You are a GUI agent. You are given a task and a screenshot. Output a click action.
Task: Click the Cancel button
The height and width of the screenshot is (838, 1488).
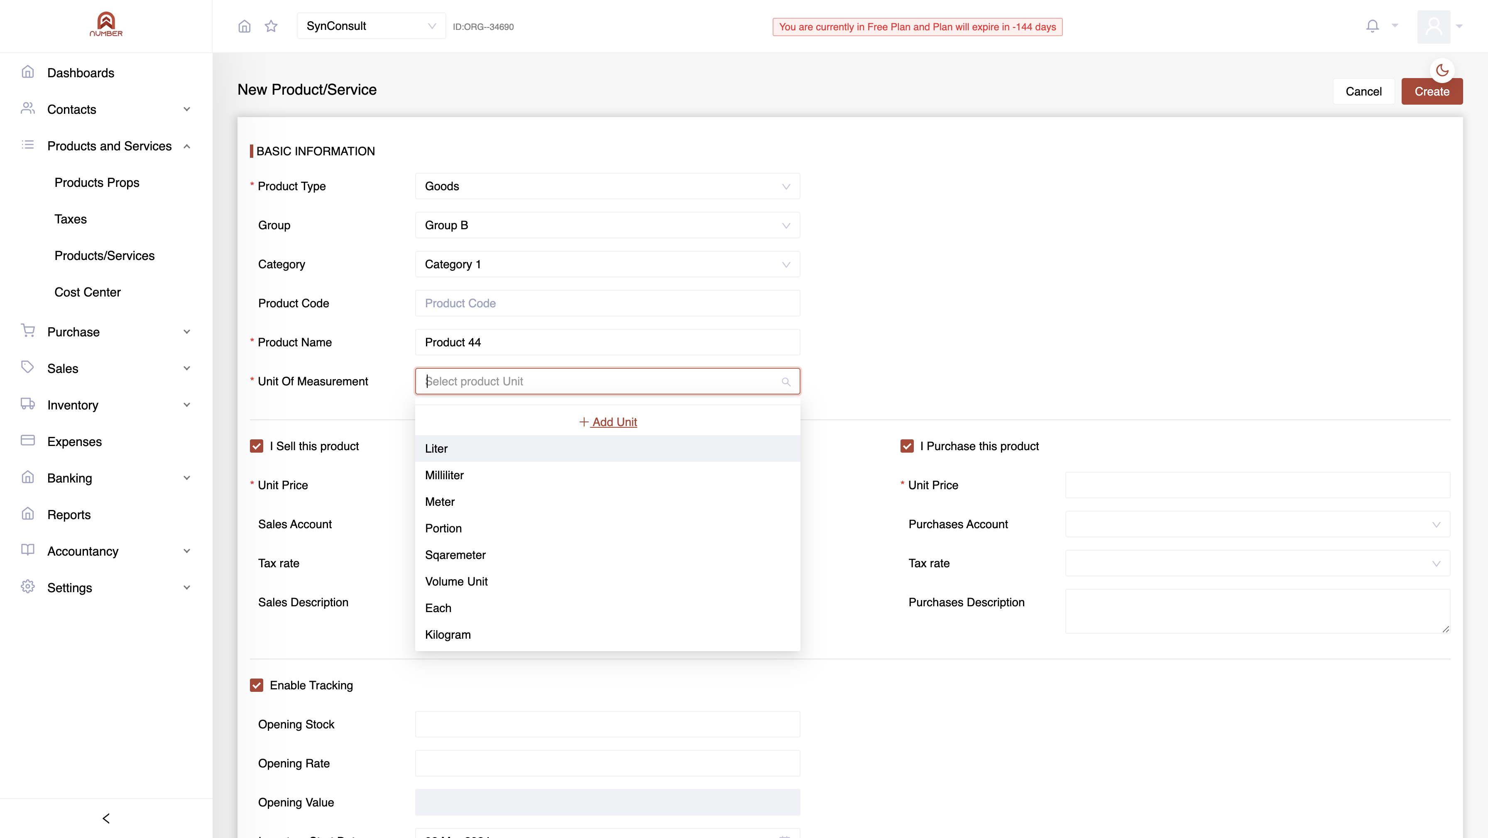pos(1363,91)
